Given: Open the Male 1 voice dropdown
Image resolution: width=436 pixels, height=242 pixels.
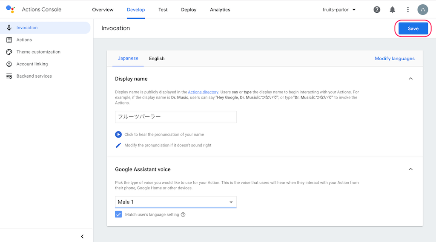Looking at the screenshot, I should coord(176,202).
